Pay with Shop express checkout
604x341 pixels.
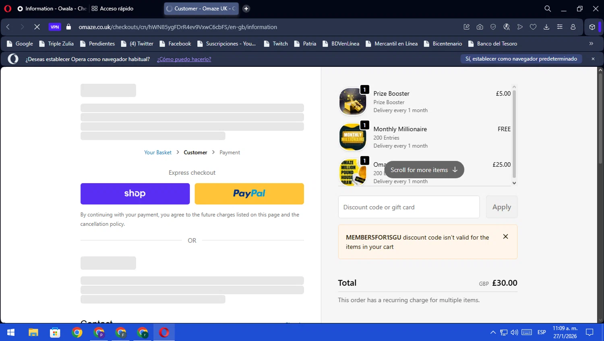point(135,194)
